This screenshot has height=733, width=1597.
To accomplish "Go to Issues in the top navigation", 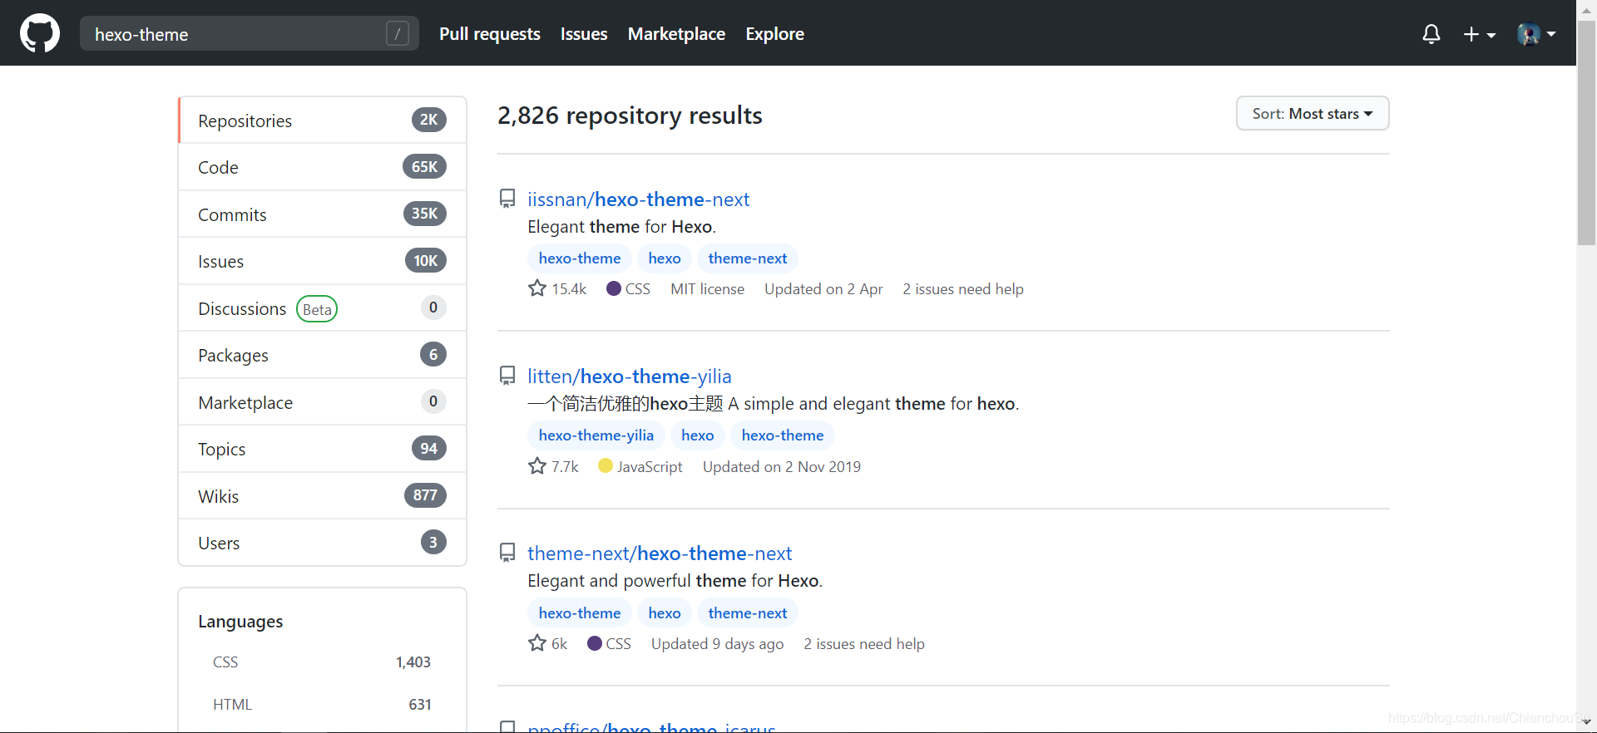I will coord(584,34).
